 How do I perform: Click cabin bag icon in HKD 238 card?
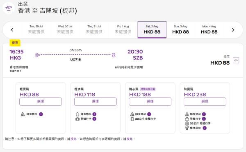pos(187,119)
